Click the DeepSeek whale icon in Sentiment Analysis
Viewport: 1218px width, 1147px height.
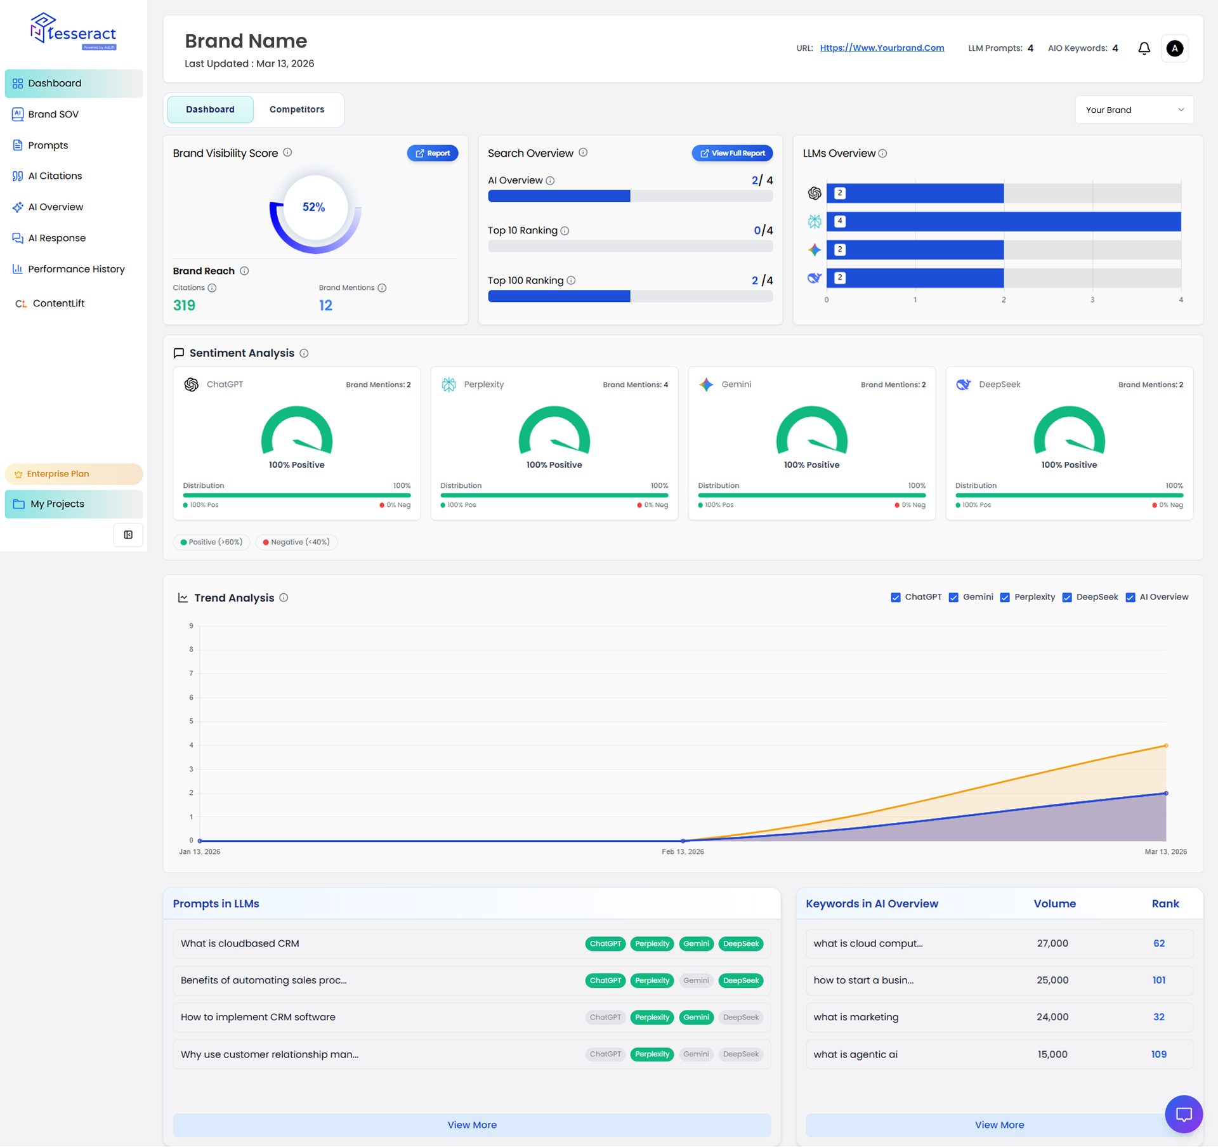[x=963, y=384]
